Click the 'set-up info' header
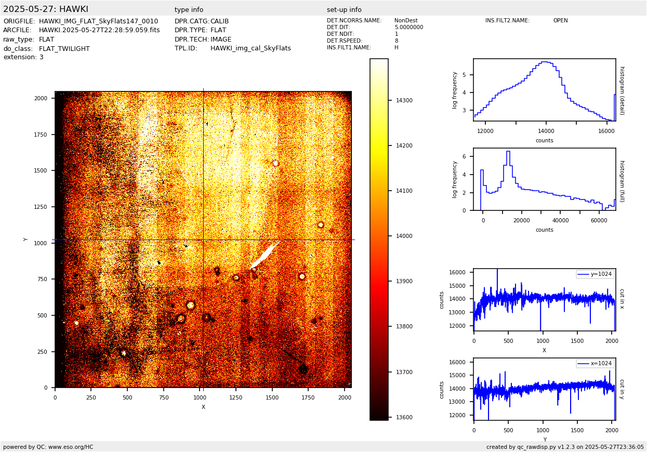This screenshot has width=647, height=452. pyautogui.click(x=344, y=10)
